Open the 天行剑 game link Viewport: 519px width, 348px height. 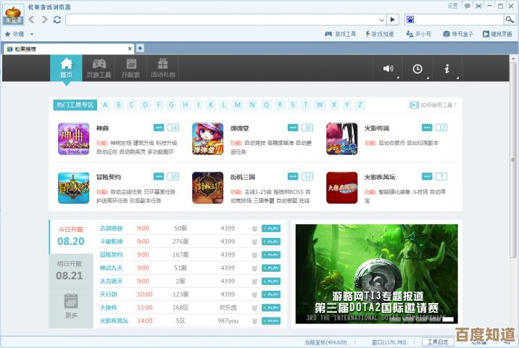[108, 294]
